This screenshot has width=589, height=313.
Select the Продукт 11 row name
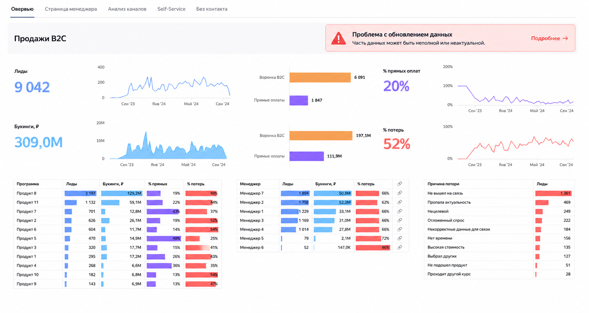coord(27,203)
